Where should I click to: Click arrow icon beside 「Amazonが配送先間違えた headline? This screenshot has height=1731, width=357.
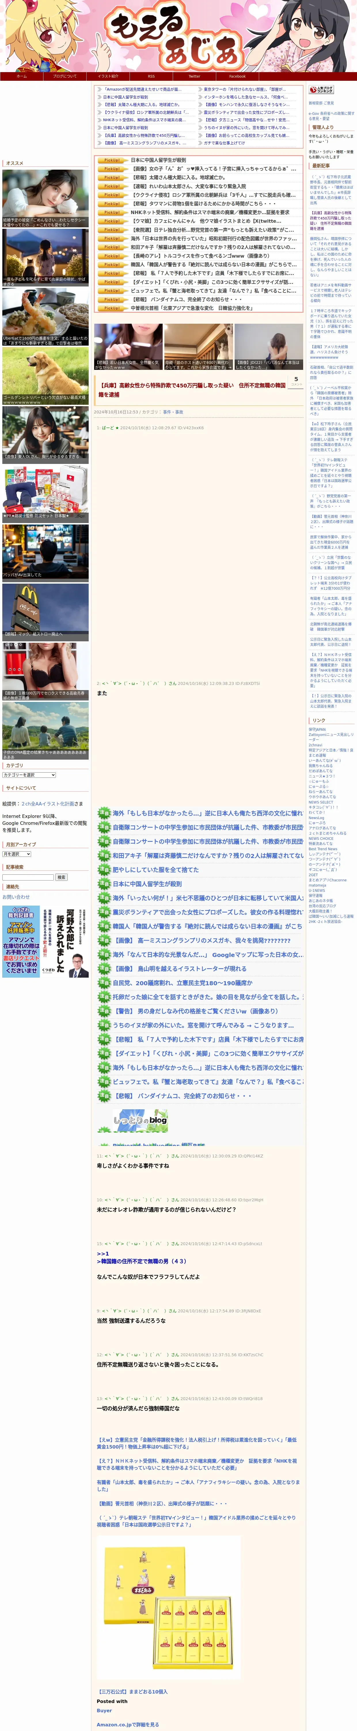(99, 89)
